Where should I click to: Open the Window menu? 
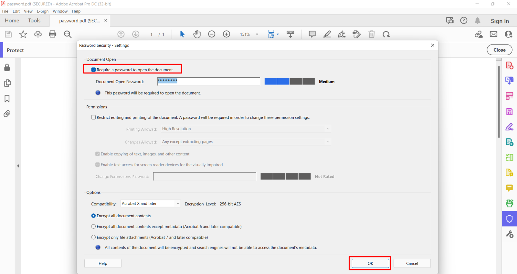click(x=60, y=11)
